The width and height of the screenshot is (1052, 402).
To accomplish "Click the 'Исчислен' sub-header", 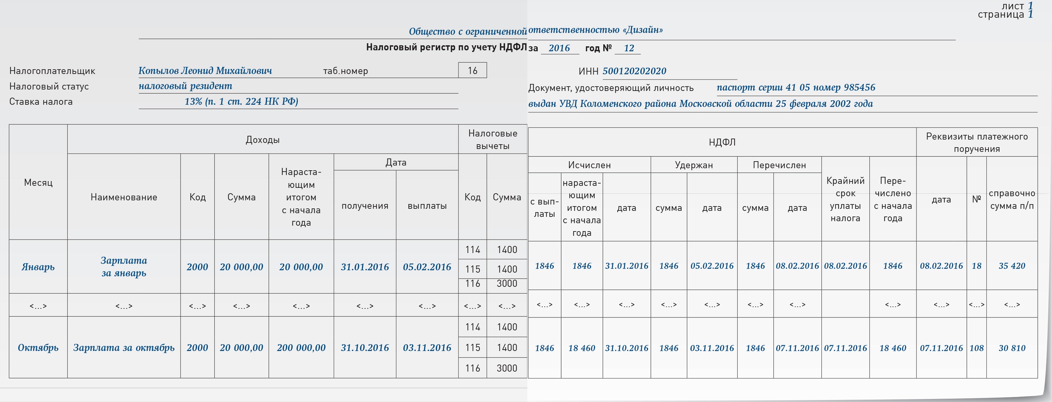I will point(589,165).
